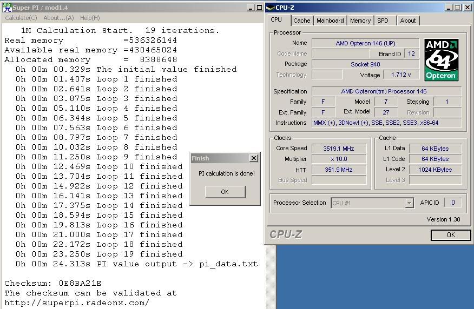Click the Name field AMD Opteron 146 (UP)
Viewport: 474px width, 309px height.
coord(365,43)
